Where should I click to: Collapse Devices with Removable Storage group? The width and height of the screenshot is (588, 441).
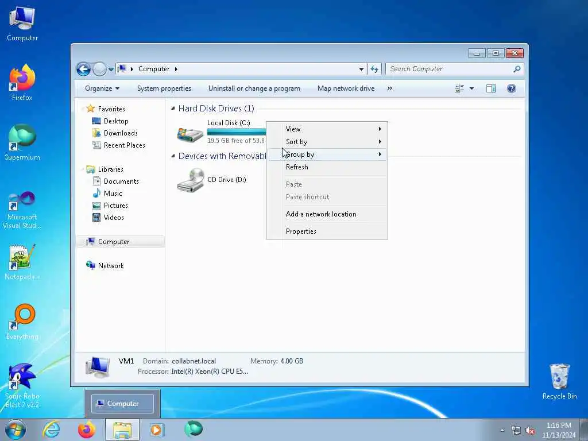point(173,156)
